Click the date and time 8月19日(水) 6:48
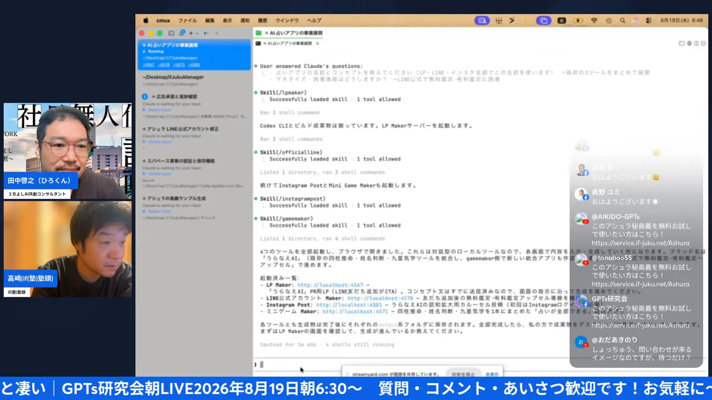 click(x=681, y=21)
